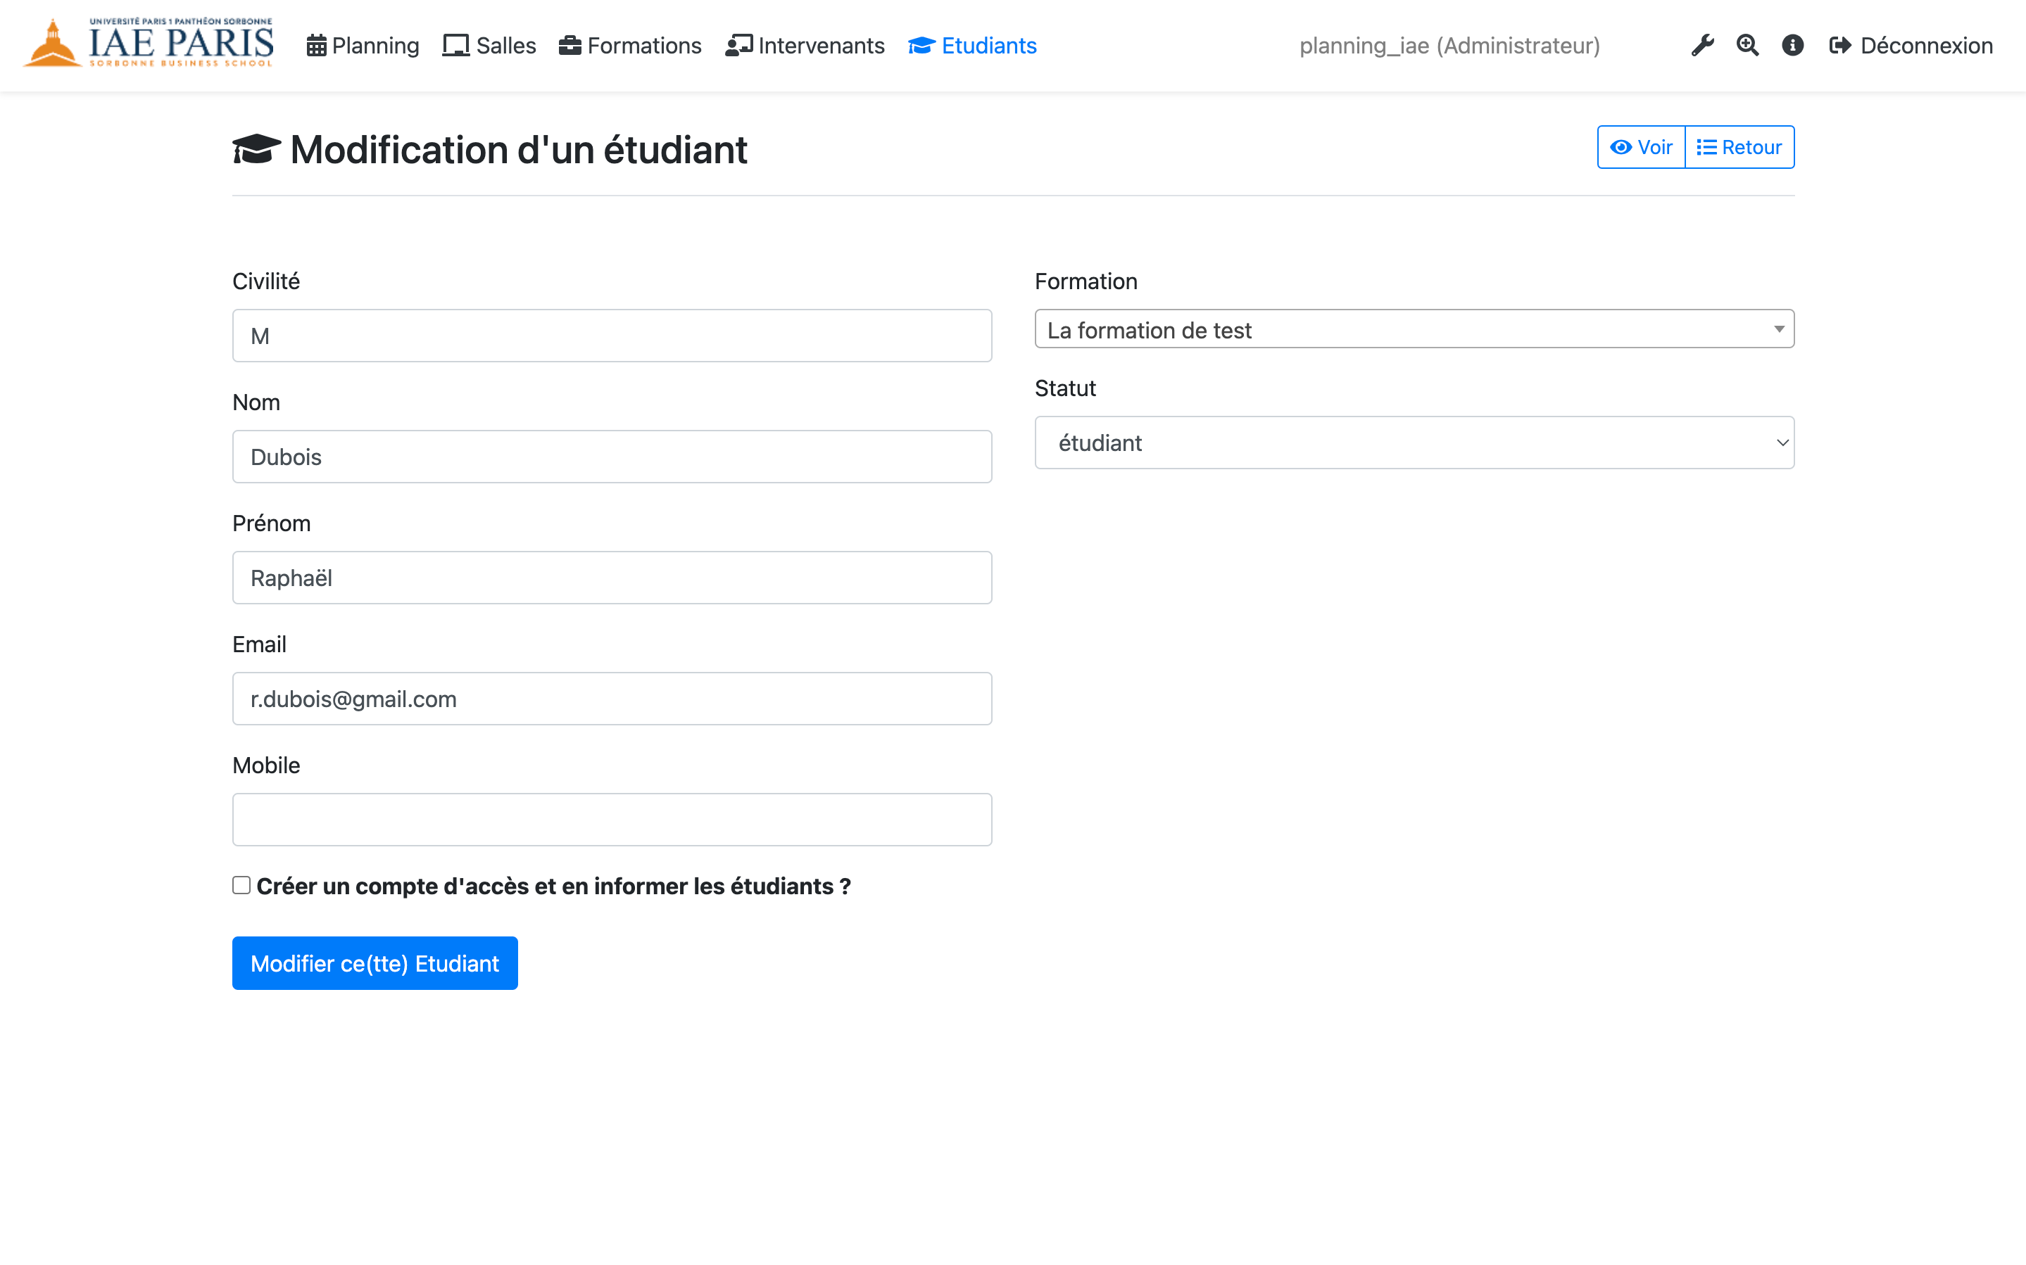Open the Salles menu item
2026x1265 pixels.
[x=489, y=45]
